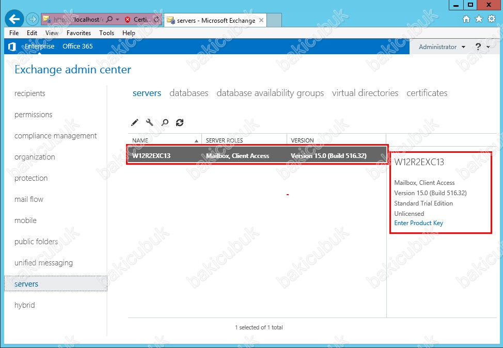The height and width of the screenshot is (348, 503).
Task: Go to recipients section
Action: pyautogui.click(x=30, y=93)
